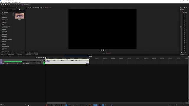The image size is (189, 106).
Task: Click the playback Rate slider handle
Action: 25,105
